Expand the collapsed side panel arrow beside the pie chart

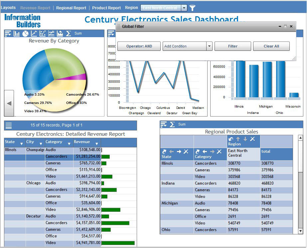9,103
